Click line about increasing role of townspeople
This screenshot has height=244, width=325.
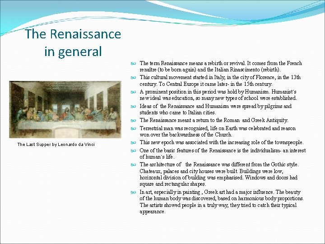(x=222, y=142)
